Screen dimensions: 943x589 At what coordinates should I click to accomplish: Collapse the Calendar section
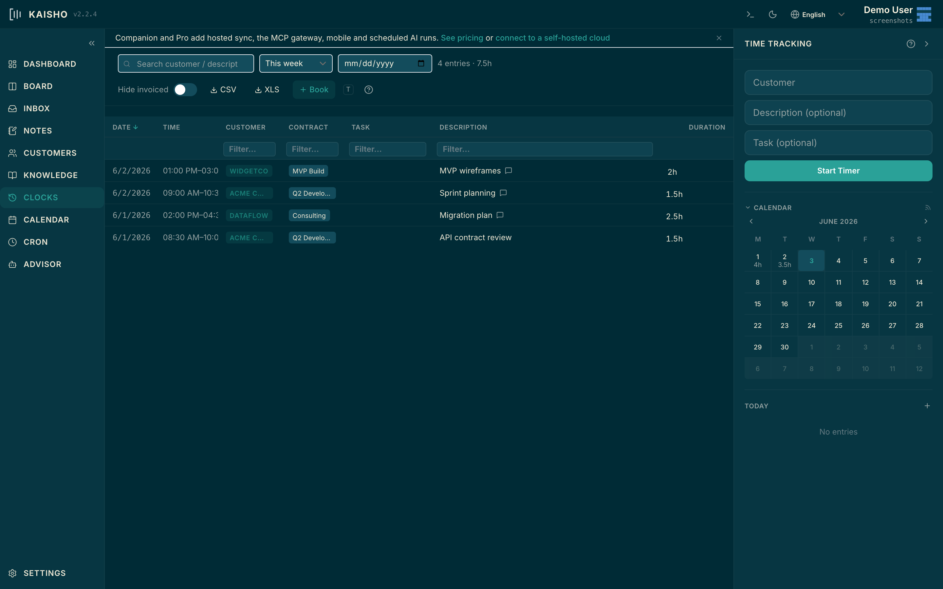pos(768,208)
